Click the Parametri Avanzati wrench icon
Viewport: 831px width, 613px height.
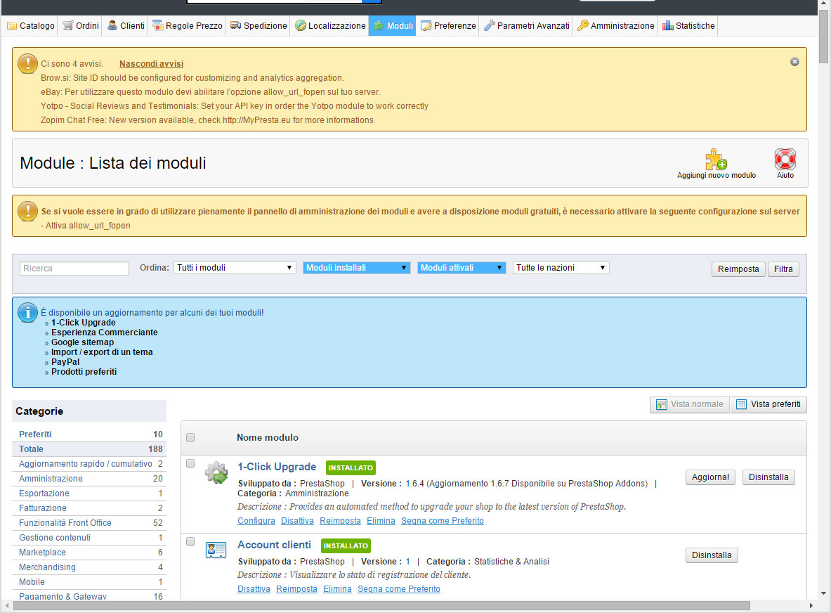(x=489, y=26)
